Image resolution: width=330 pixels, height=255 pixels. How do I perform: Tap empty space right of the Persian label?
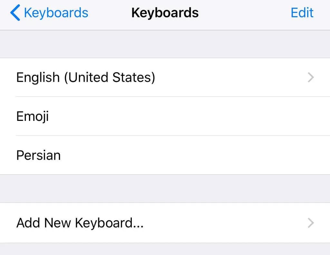187,155
